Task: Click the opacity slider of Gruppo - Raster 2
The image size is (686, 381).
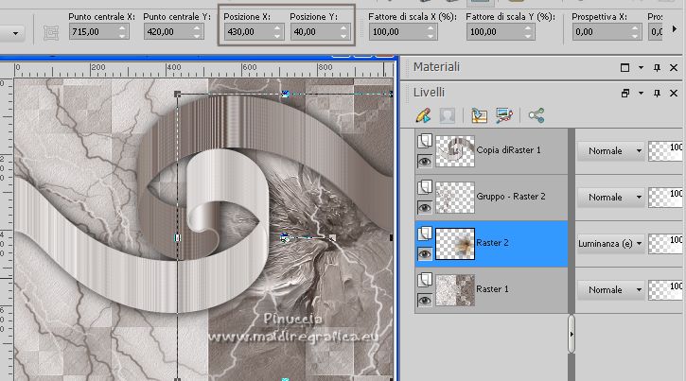Action: click(x=665, y=198)
